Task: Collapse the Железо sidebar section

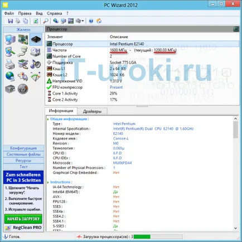Action: click(x=23, y=30)
